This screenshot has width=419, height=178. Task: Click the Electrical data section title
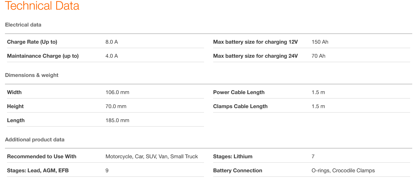(23, 25)
